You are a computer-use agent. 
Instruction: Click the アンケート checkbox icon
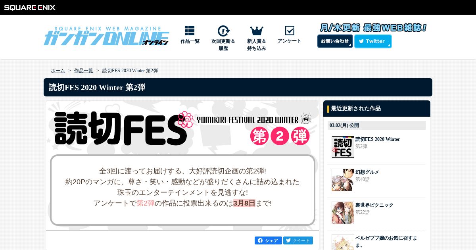[290, 31]
